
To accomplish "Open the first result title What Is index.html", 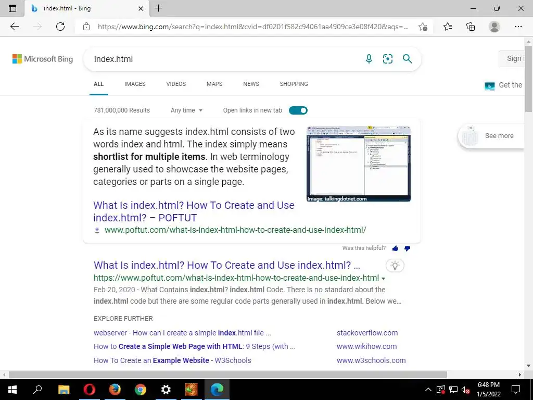I will 227,265.
